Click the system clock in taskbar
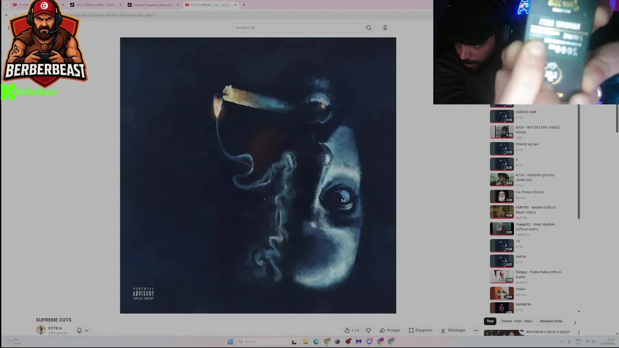 607,342
